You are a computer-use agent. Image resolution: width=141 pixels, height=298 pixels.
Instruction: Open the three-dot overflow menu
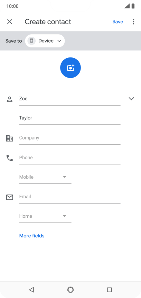133,22
